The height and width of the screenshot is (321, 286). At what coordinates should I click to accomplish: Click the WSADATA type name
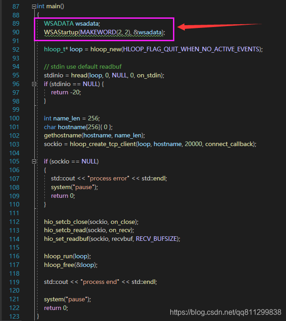coord(59,23)
